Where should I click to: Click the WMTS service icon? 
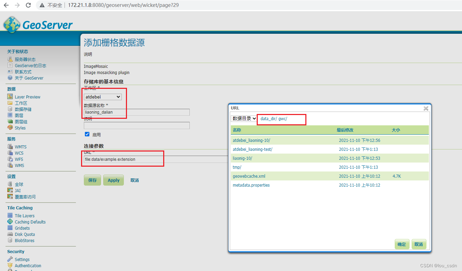pos(10,147)
